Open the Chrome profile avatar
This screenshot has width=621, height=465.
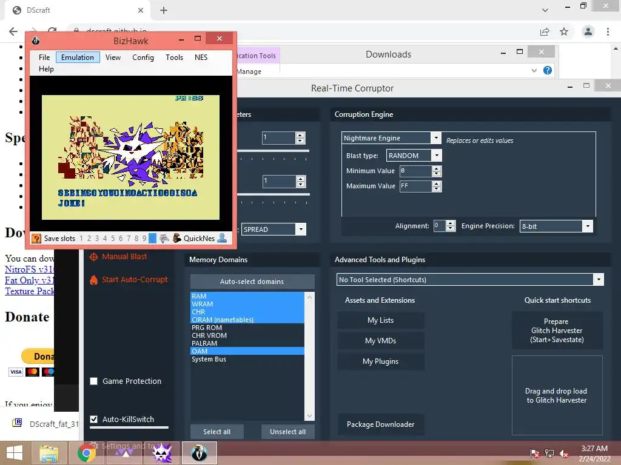point(588,31)
